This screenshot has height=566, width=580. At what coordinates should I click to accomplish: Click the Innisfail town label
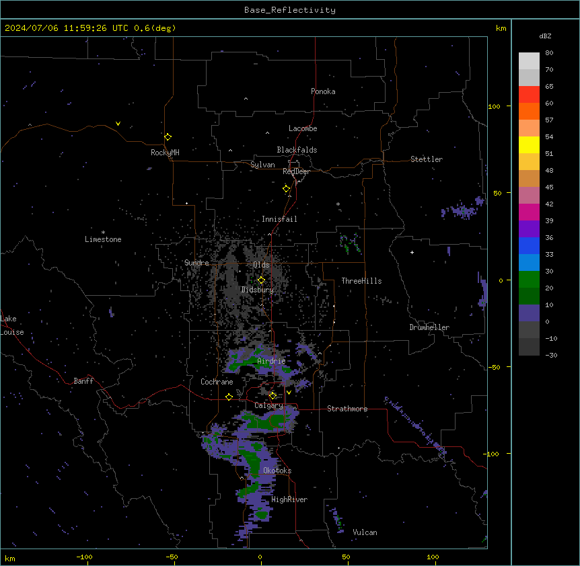tap(279, 219)
